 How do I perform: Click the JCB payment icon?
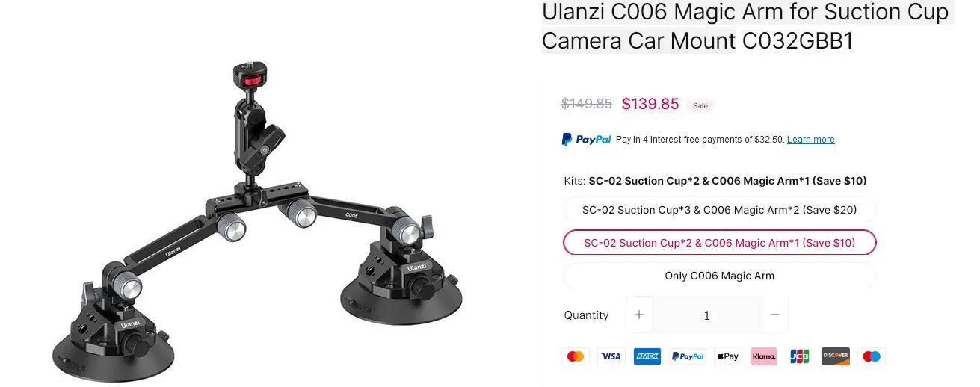click(800, 356)
